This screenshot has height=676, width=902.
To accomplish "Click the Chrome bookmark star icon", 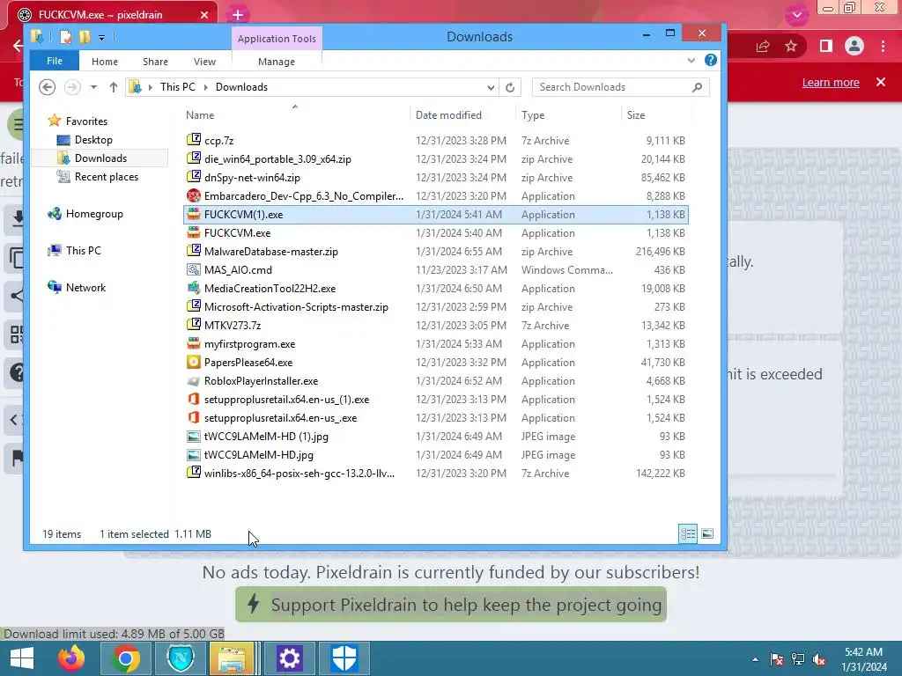I will tap(791, 46).
